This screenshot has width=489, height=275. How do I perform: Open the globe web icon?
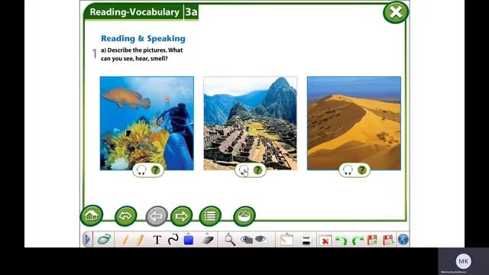(x=403, y=239)
